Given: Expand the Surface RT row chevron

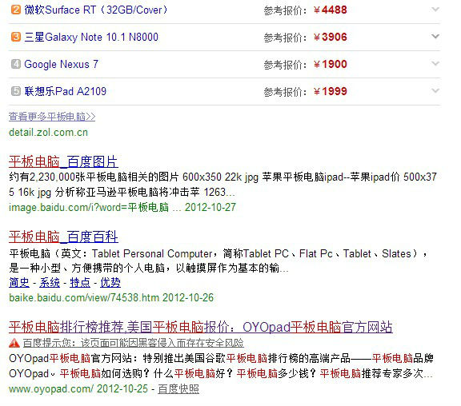Looking at the screenshot, I should coord(435,10).
